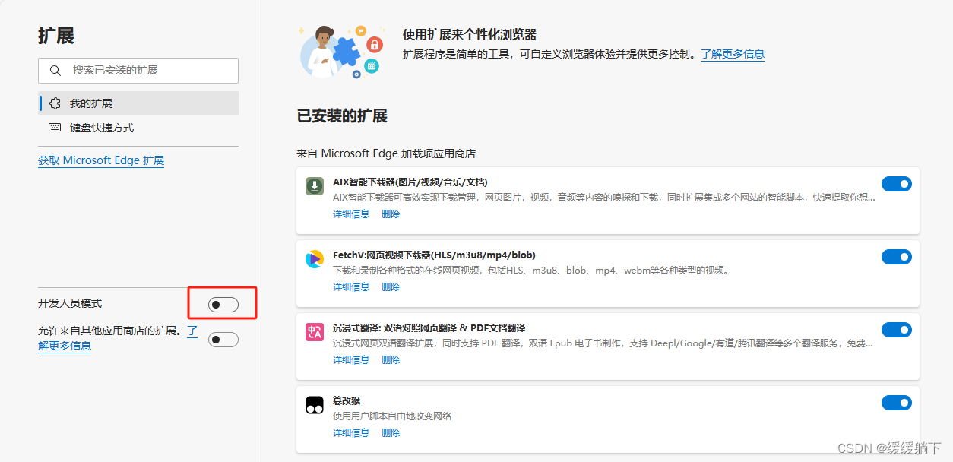Focus the 搜索已安装的扩展 search field

click(138, 70)
